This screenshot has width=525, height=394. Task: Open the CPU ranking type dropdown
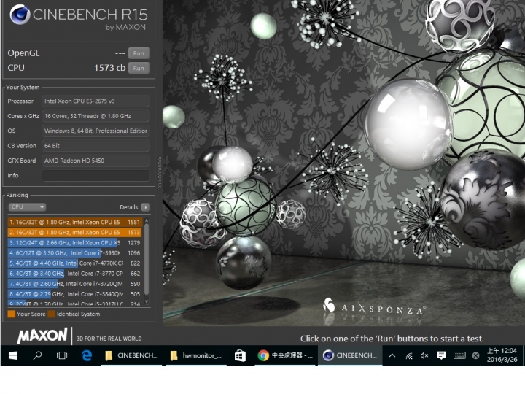pos(27,207)
